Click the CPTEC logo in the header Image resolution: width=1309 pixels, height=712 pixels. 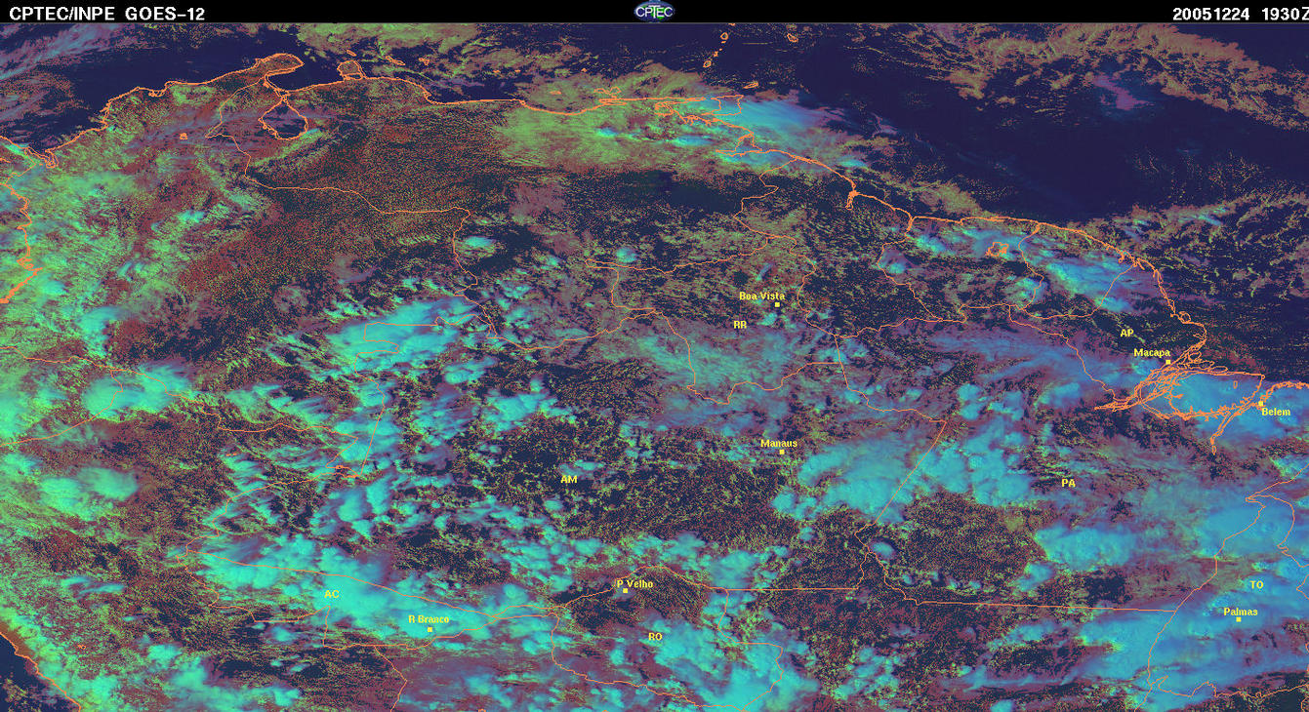[x=654, y=11]
